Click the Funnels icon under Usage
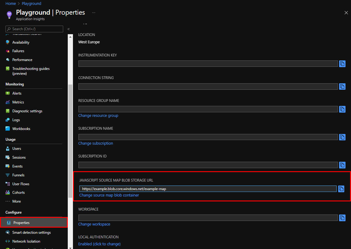This screenshot has width=351, height=249. tap(8, 175)
